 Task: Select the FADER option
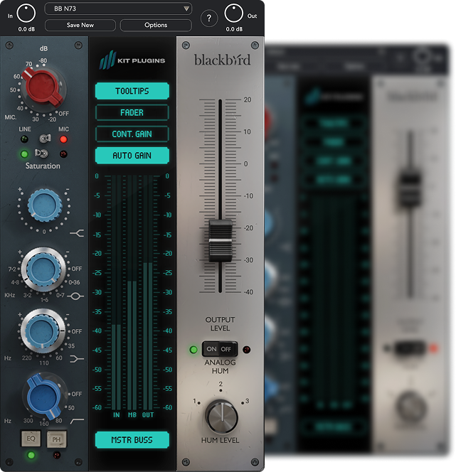(132, 112)
